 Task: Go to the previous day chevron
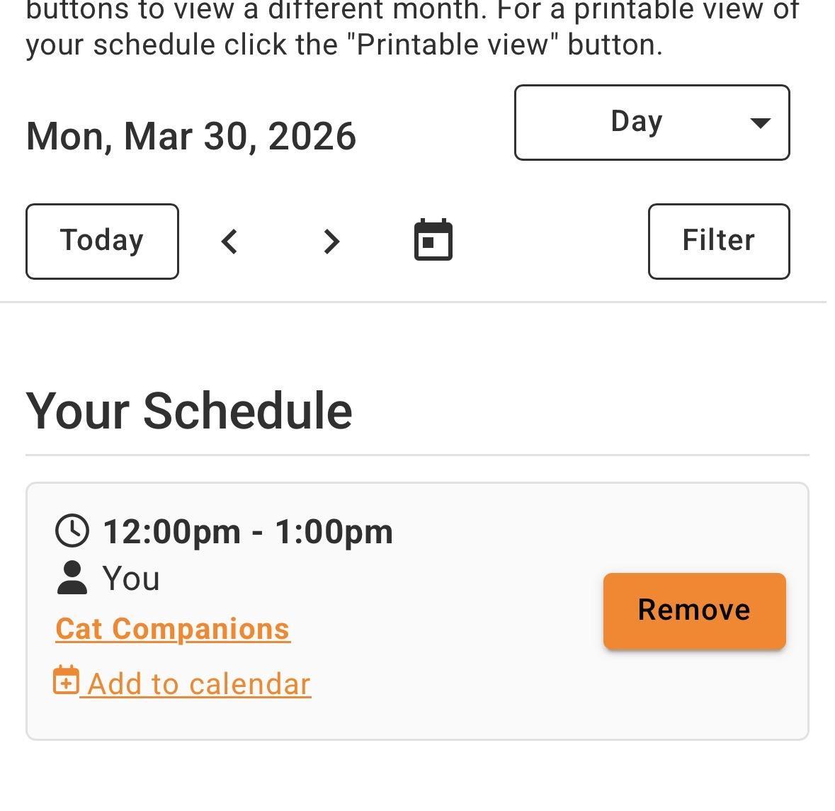[x=229, y=242]
